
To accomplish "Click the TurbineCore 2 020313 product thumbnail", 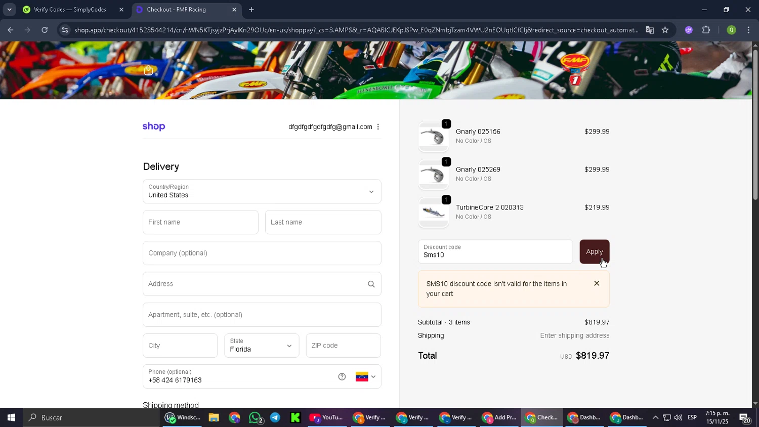I will [433, 212].
